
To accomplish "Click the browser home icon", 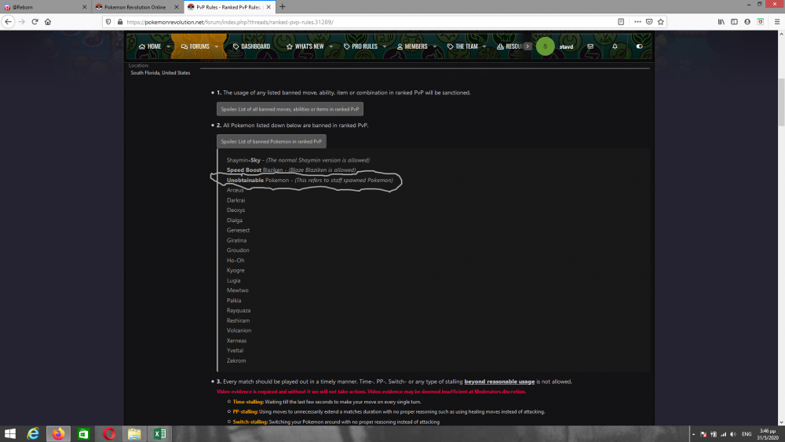I will click(48, 22).
